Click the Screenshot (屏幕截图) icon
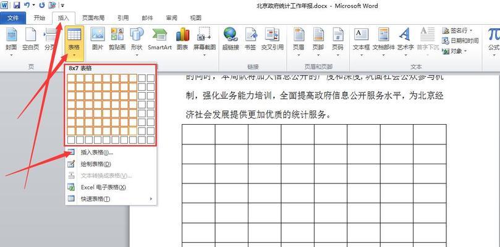The width and height of the screenshot is (500, 247). click(204, 34)
